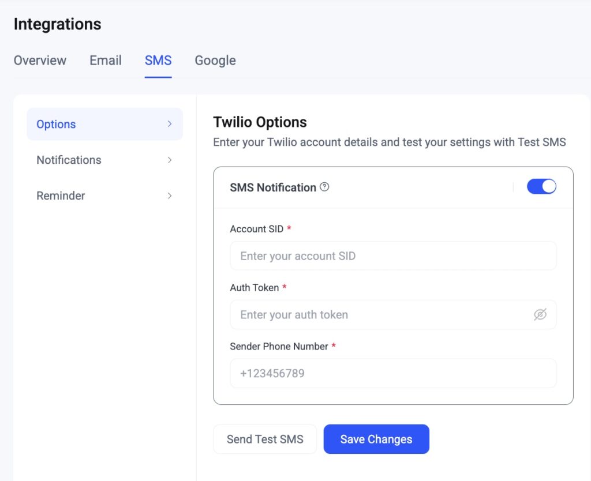The image size is (591, 481).
Task: Select Options in the sidebar
Action: coord(105,125)
